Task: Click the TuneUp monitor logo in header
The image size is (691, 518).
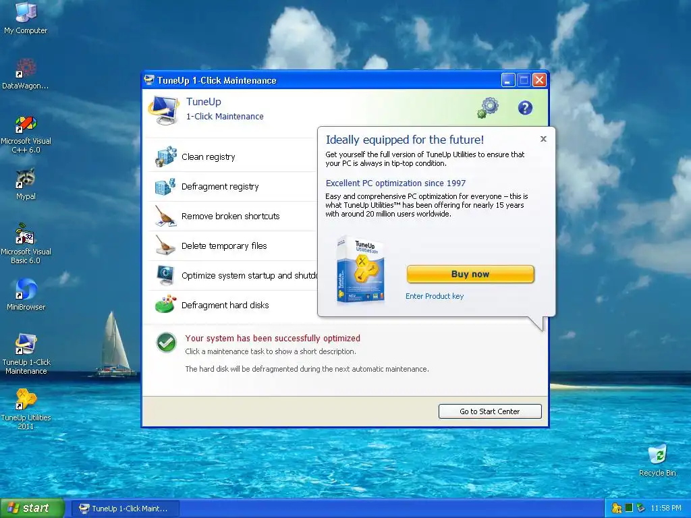Action: point(164,110)
